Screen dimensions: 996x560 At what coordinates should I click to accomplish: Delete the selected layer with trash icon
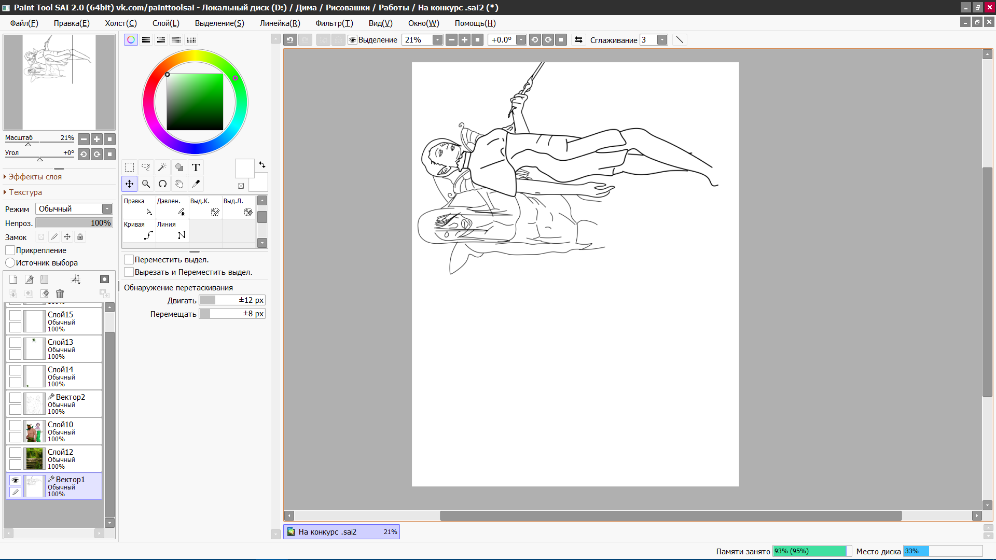coord(60,294)
